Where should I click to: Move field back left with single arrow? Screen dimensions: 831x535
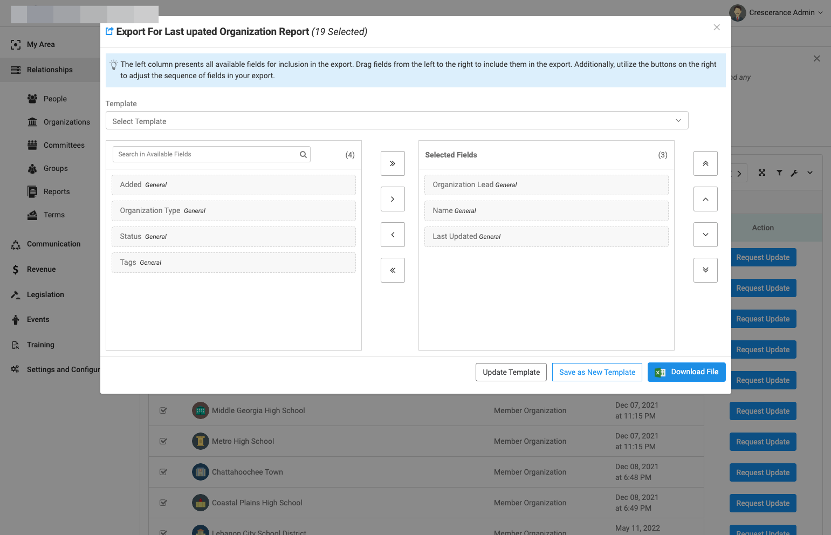pos(393,235)
